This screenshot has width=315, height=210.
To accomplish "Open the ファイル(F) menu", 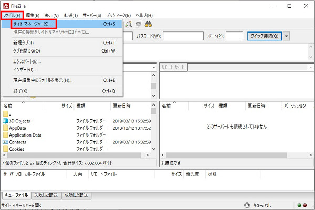I will click(x=12, y=15).
